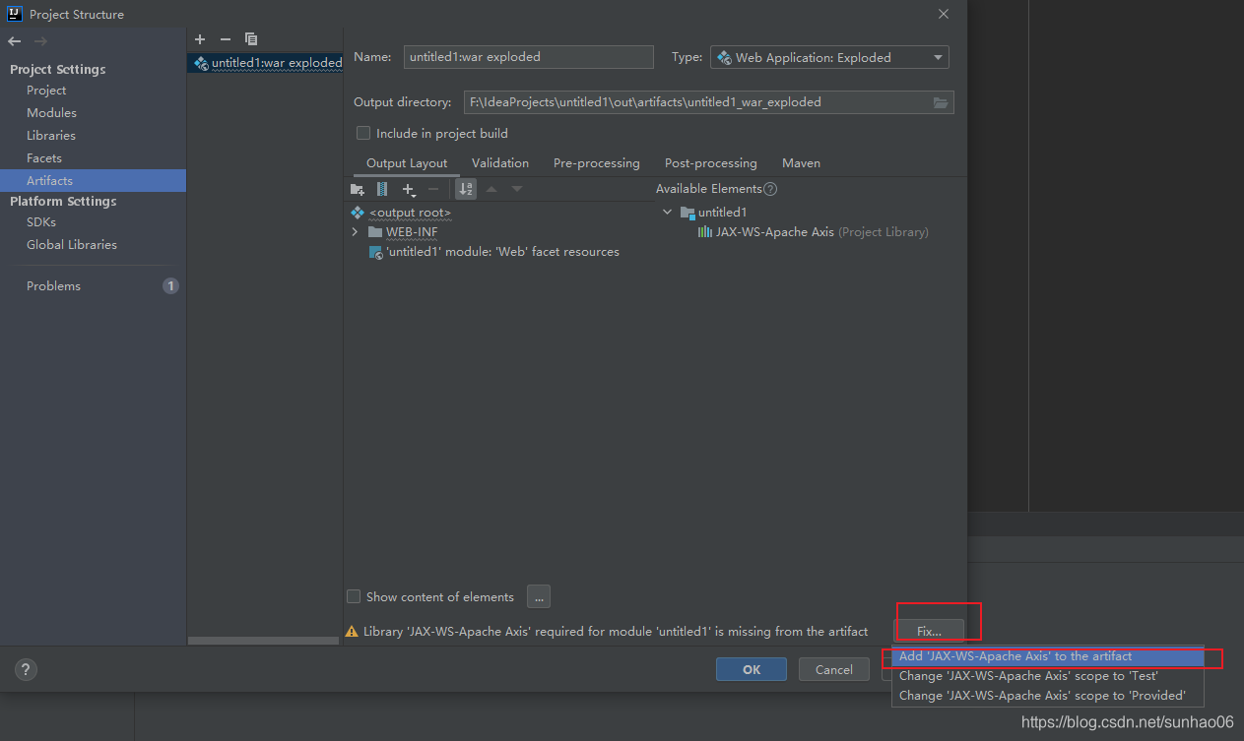Click the Cancel button

tap(834, 669)
